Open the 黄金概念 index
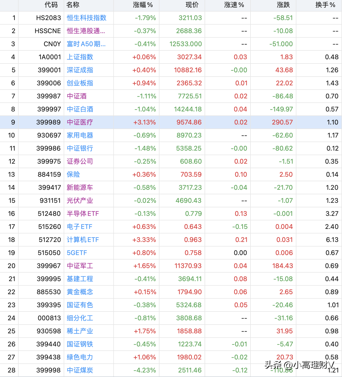This screenshot has height=377, width=342. click(80, 292)
